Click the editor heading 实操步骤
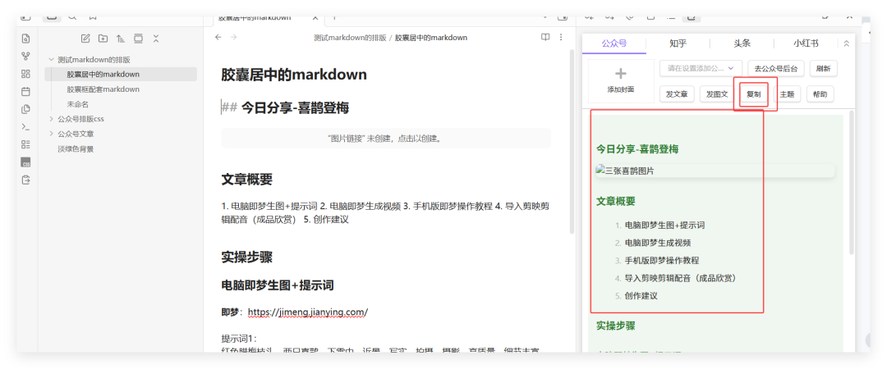This screenshot has height=369, width=887. point(246,257)
